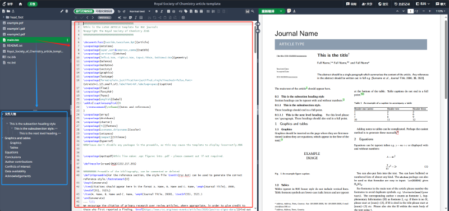
Task: Click the home icon in top bar
Action: (20, 4)
